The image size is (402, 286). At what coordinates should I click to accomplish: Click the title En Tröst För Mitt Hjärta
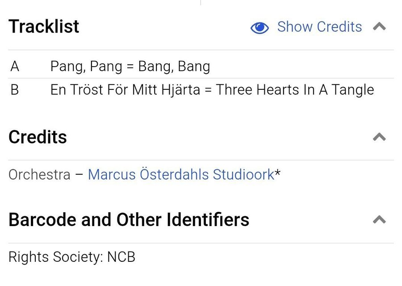(125, 90)
